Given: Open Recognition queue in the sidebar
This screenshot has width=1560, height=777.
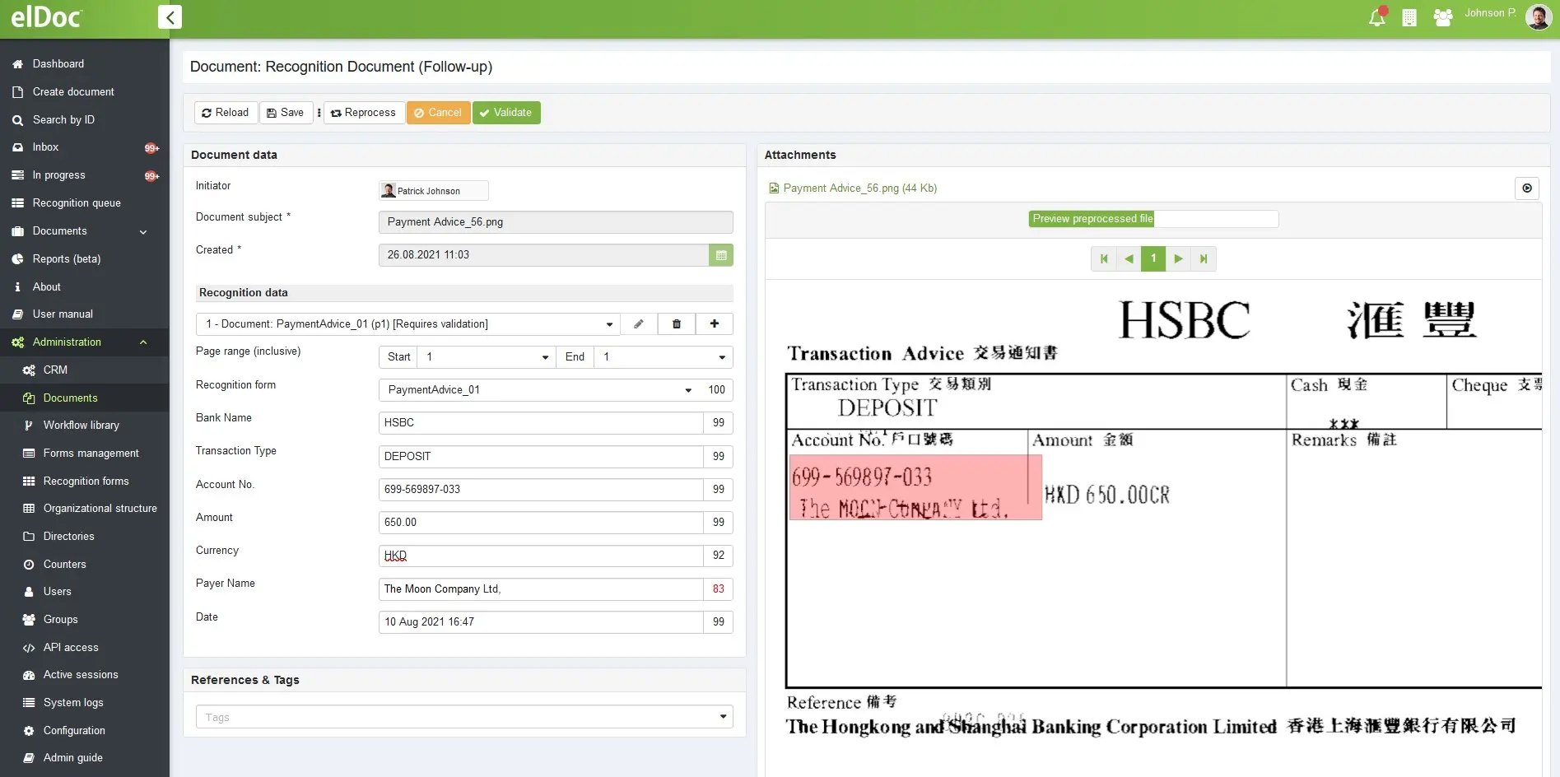Looking at the screenshot, I should 77,203.
